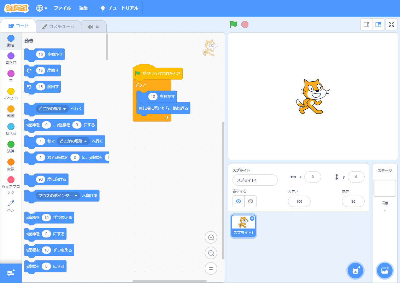
Task: Click the x座標を 0 にする block
Action: pos(46,234)
